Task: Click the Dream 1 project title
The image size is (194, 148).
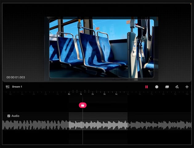Action: tap(17, 87)
